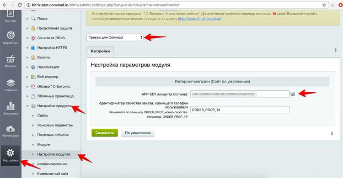Open the Трекер для Convead dropdown
This screenshot has width=343, height=178.
click(x=115, y=37)
